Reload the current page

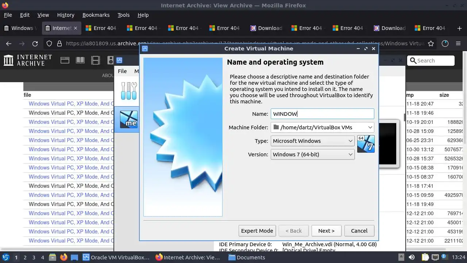tap(35, 43)
